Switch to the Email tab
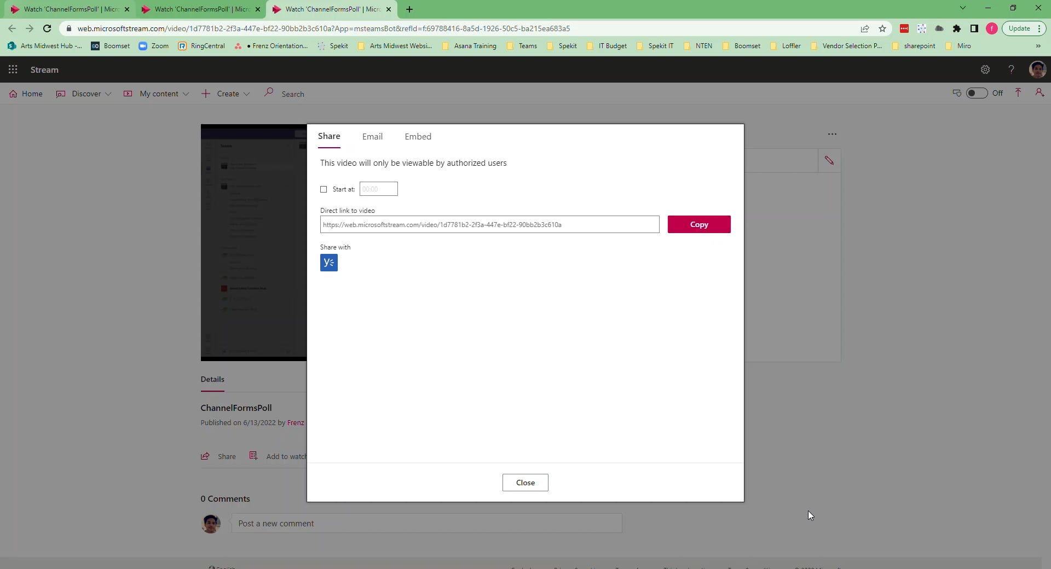 (x=372, y=137)
